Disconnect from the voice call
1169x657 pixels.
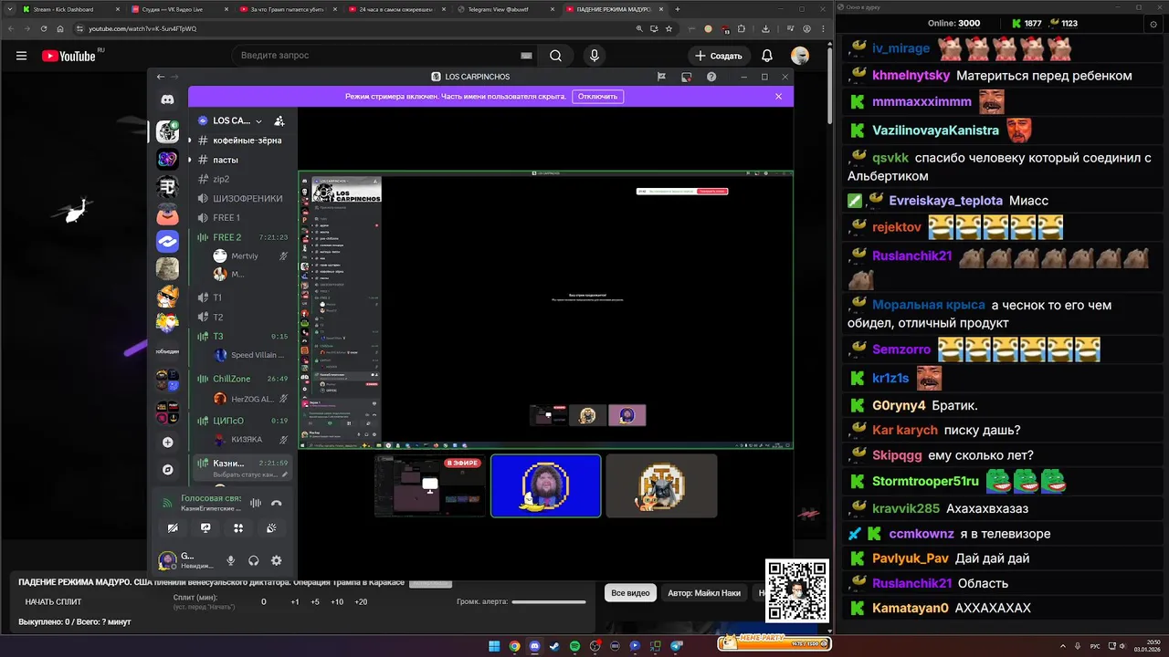click(x=277, y=503)
